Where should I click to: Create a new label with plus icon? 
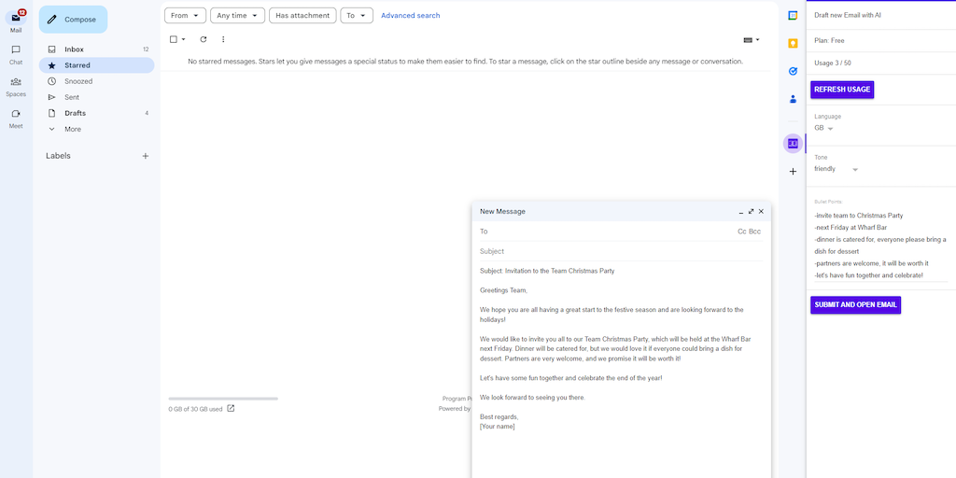point(145,156)
